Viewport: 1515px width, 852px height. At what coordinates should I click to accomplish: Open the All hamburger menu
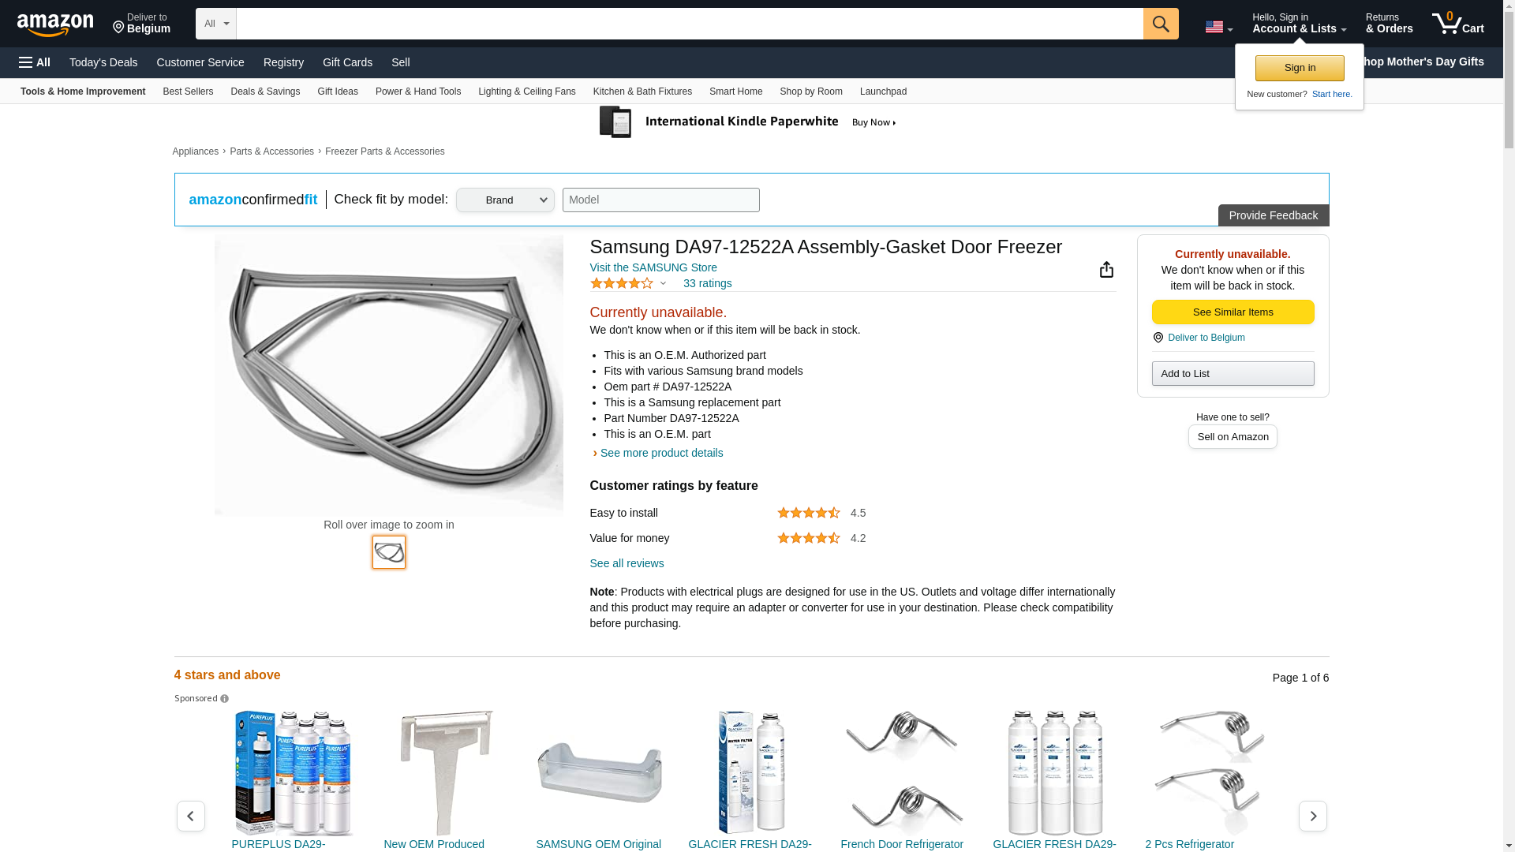(35, 62)
